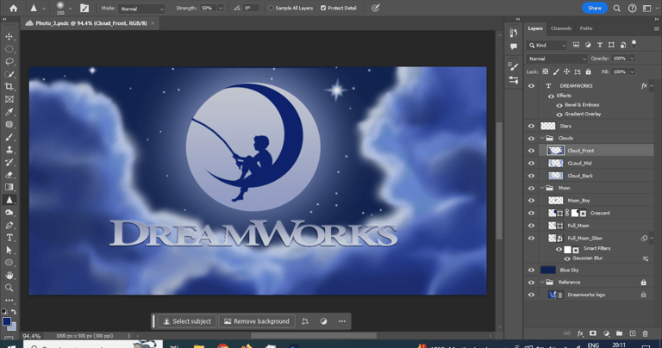Viewport: 662px width, 348px height.
Task: Select the Hand tool
Action: [9, 275]
